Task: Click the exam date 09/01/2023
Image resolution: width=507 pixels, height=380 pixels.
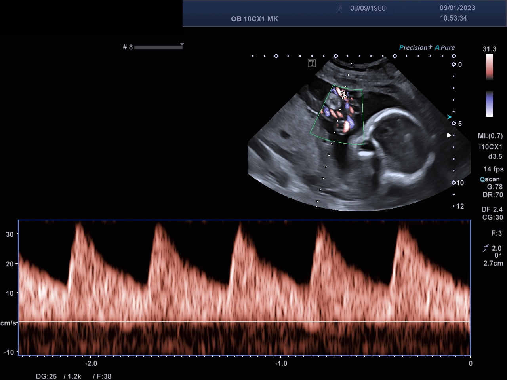Action: [x=457, y=8]
